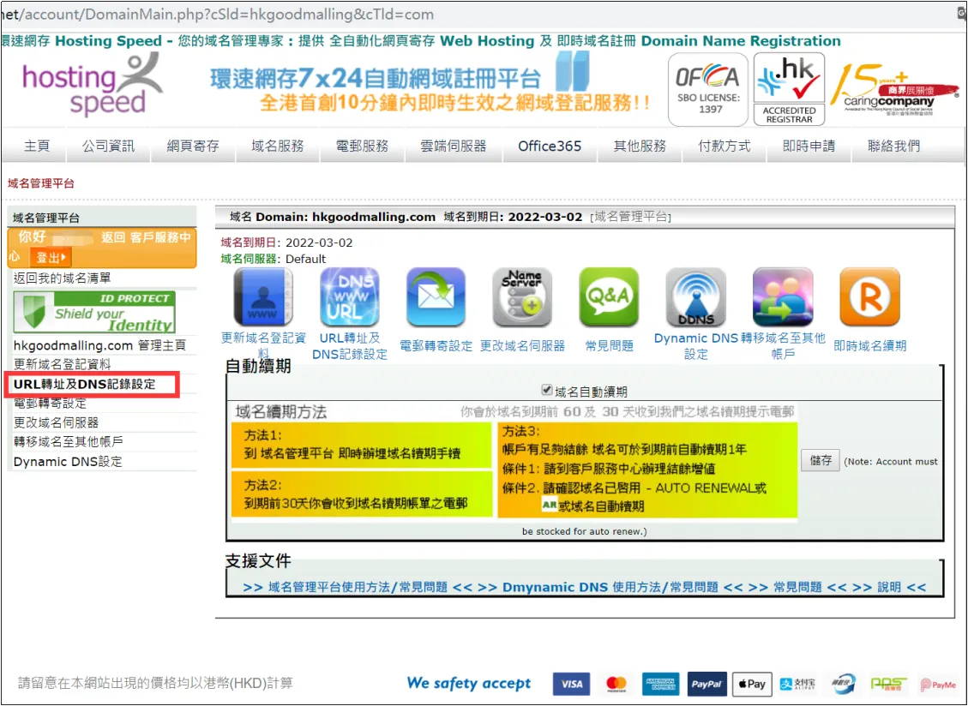Screen dimensions: 968x706
Task: Click the 登出 logout button
Action: [51, 257]
